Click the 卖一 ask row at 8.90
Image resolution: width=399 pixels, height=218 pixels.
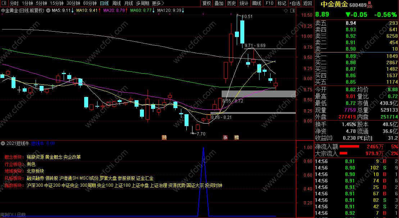click(356, 49)
